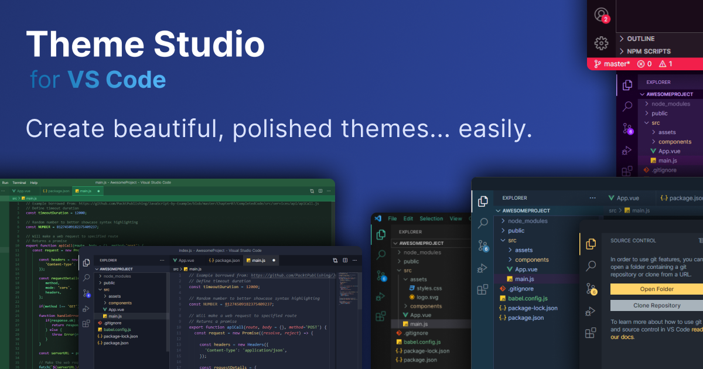
Task: Open File menu in black-themed window
Action: (x=393, y=218)
